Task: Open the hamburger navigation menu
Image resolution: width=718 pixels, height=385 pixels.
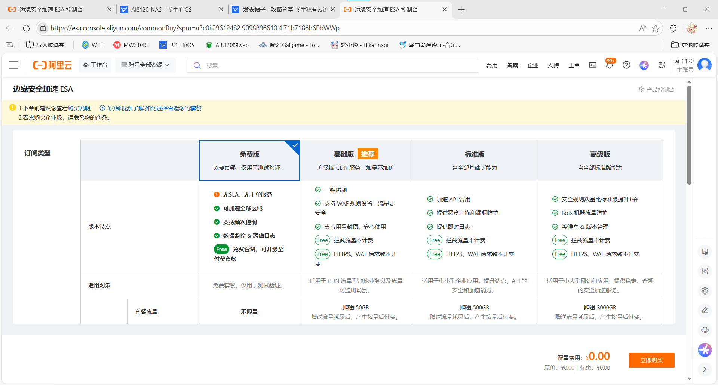Action: click(x=14, y=65)
